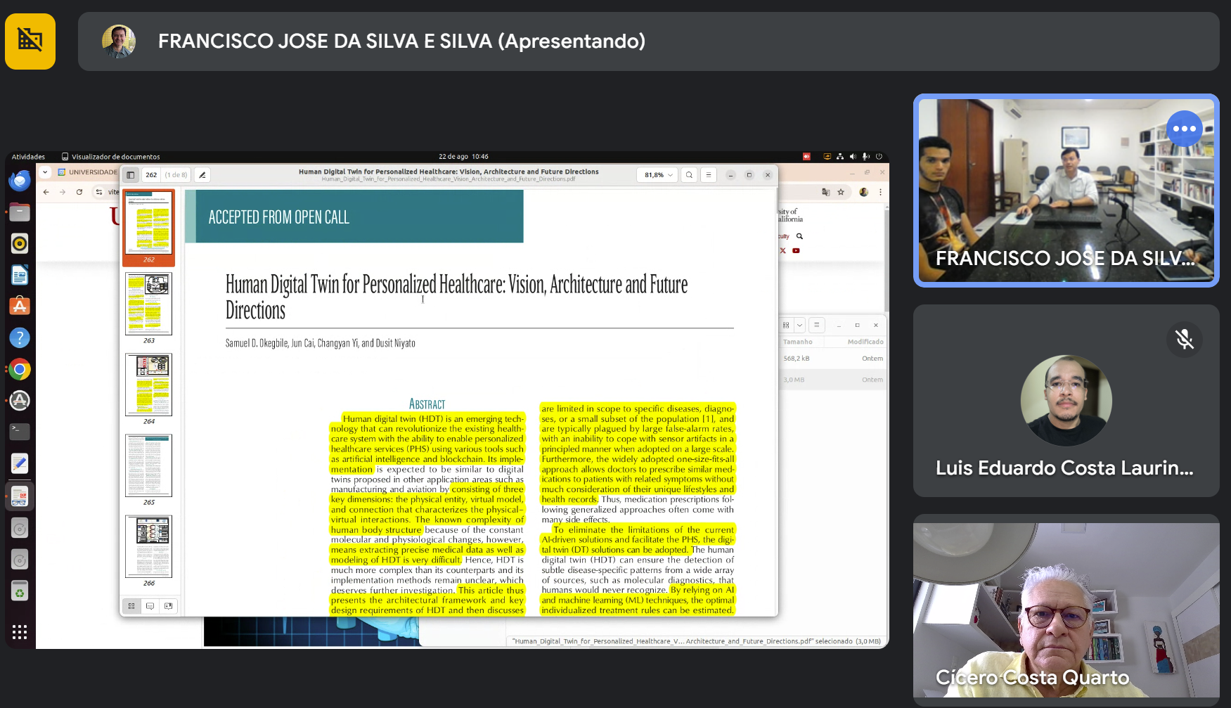
Task: Click network icon in system tray
Action: point(840,157)
